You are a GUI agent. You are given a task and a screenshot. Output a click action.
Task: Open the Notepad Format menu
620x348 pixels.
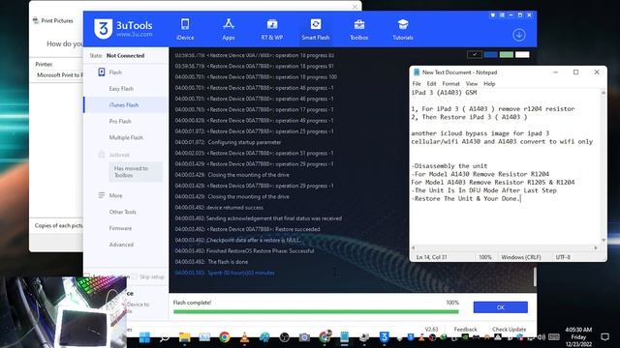click(450, 84)
